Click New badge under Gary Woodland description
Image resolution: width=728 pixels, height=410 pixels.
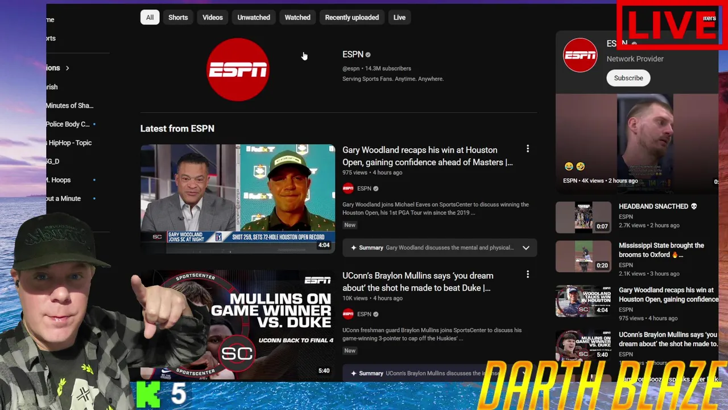[x=350, y=225]
